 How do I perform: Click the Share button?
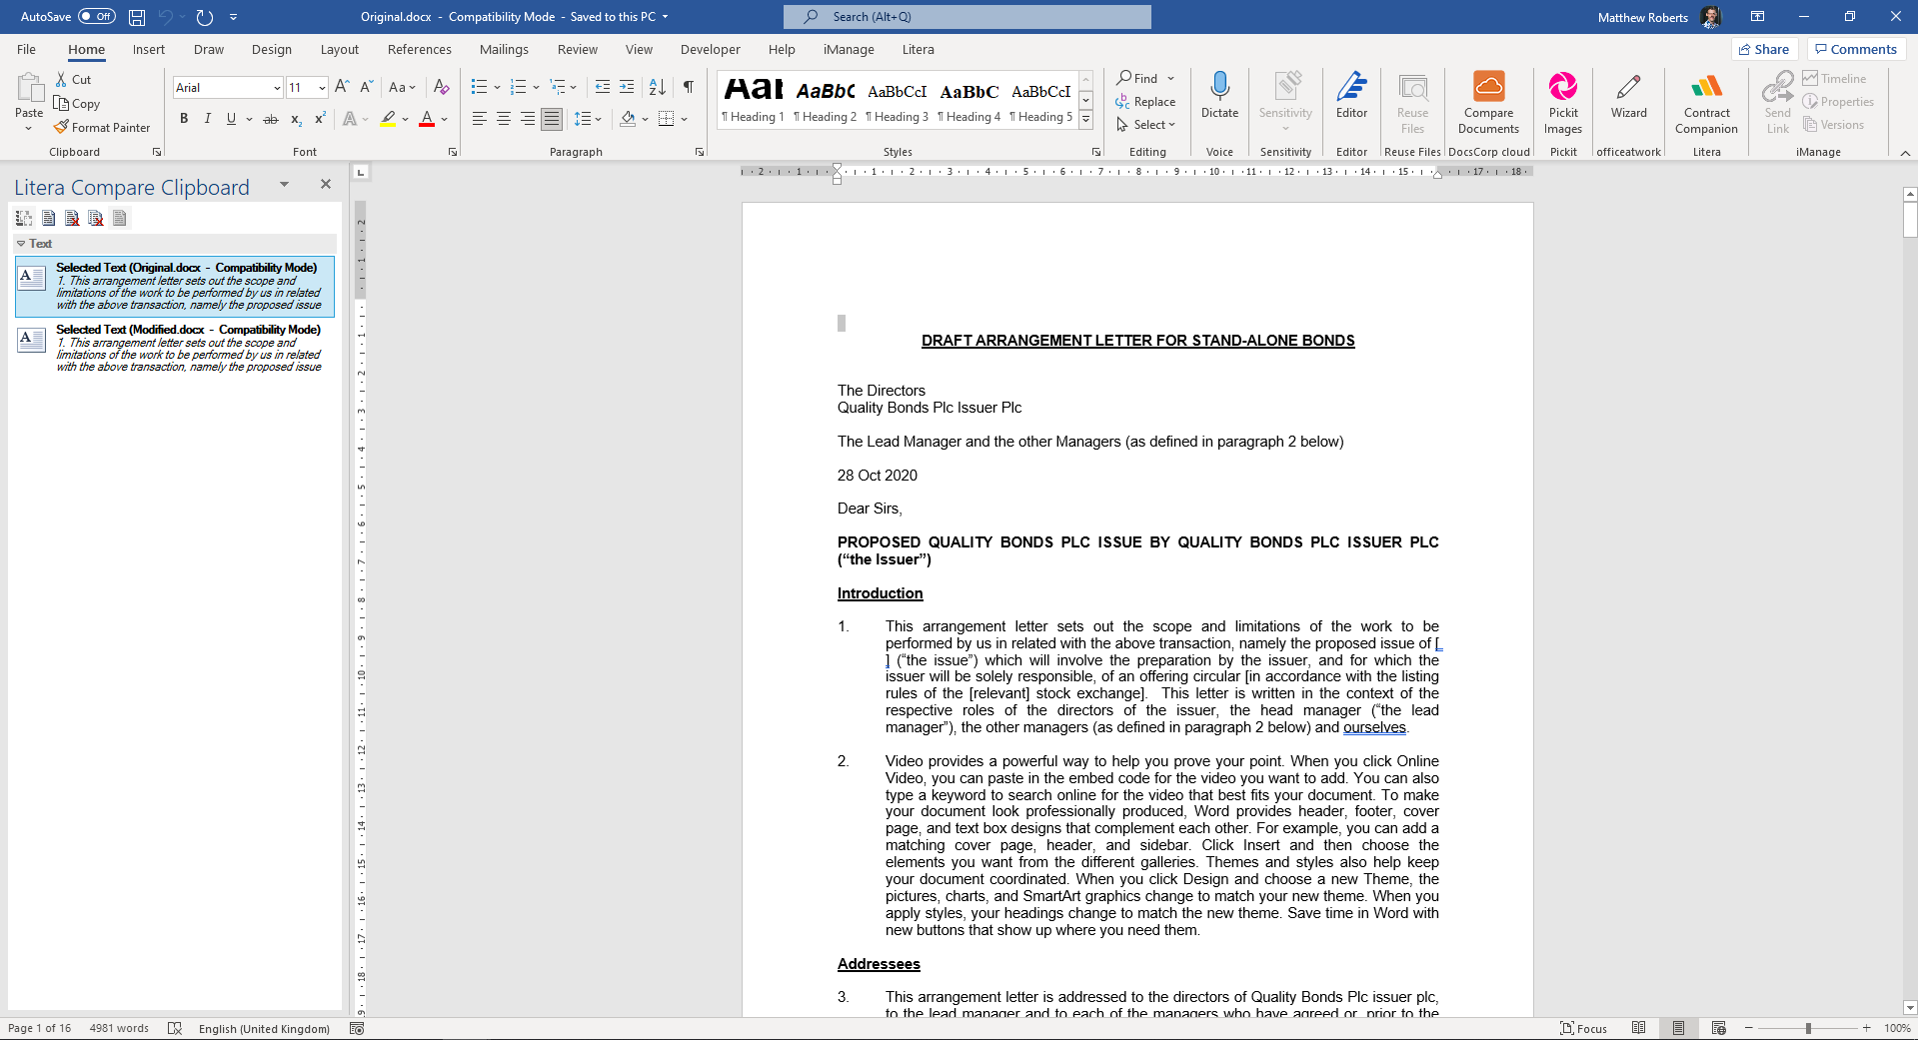coord(1764,49)
